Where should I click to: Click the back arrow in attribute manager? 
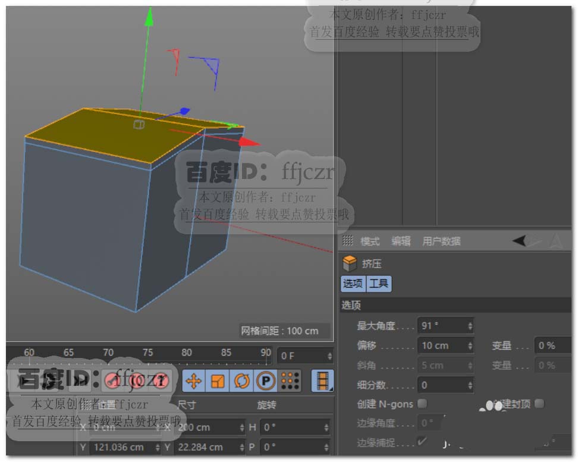[519, 240]
